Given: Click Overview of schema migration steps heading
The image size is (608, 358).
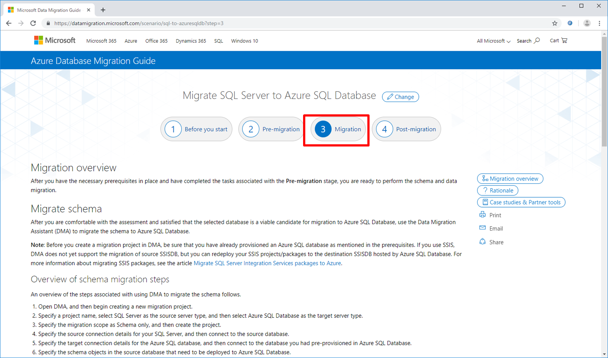Looking at the screenshot, I should pyautogui.click(x=100, y=279).
